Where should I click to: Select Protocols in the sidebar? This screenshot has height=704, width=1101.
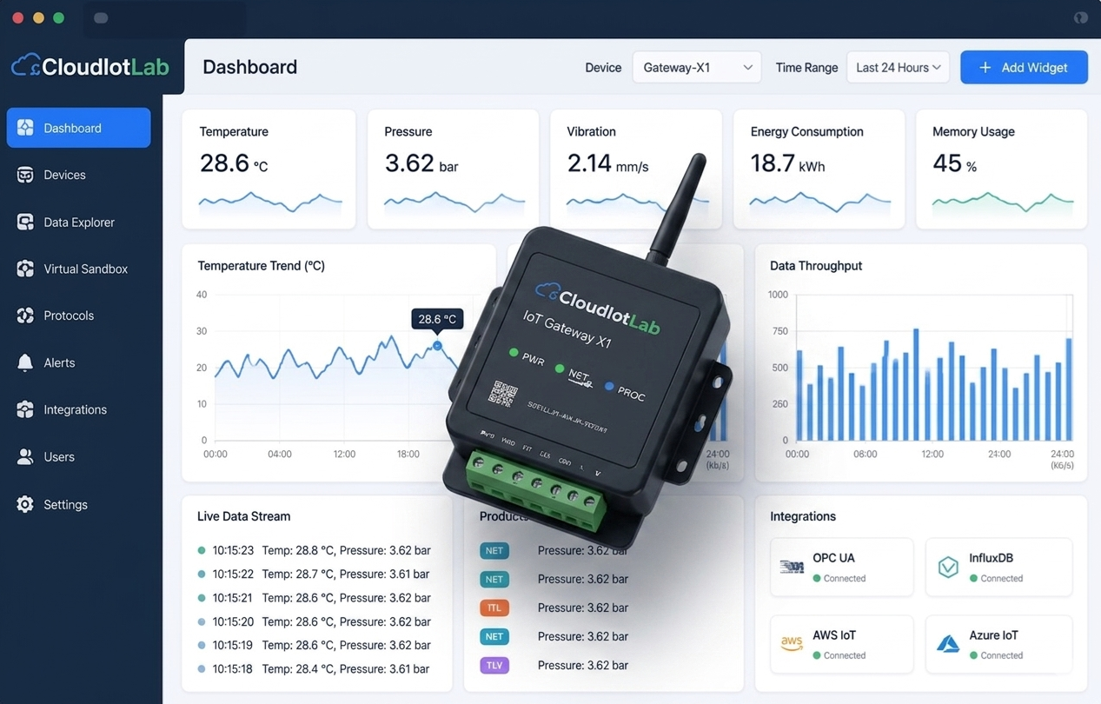pos(78,315)
